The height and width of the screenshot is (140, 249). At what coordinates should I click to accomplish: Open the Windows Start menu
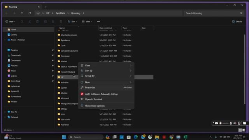64,137
